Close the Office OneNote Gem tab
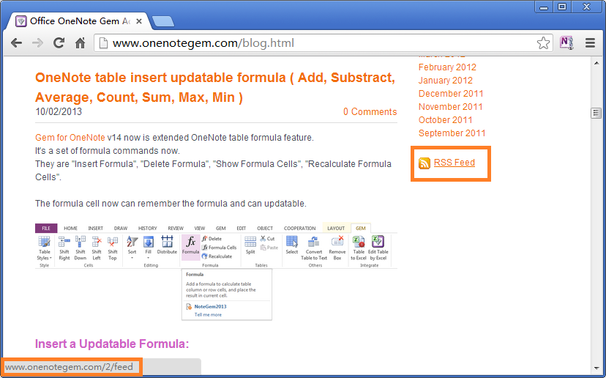 coord(139,21)
